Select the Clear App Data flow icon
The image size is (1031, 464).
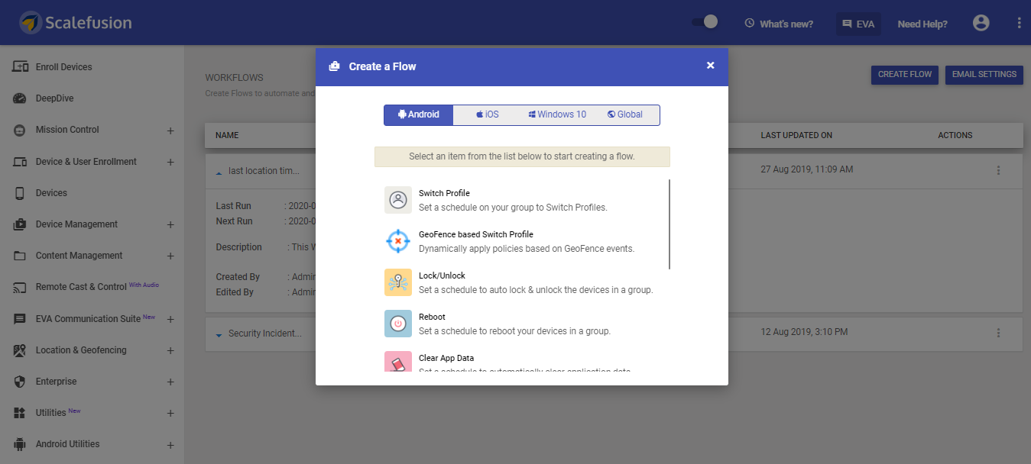[x=398, y=362]
